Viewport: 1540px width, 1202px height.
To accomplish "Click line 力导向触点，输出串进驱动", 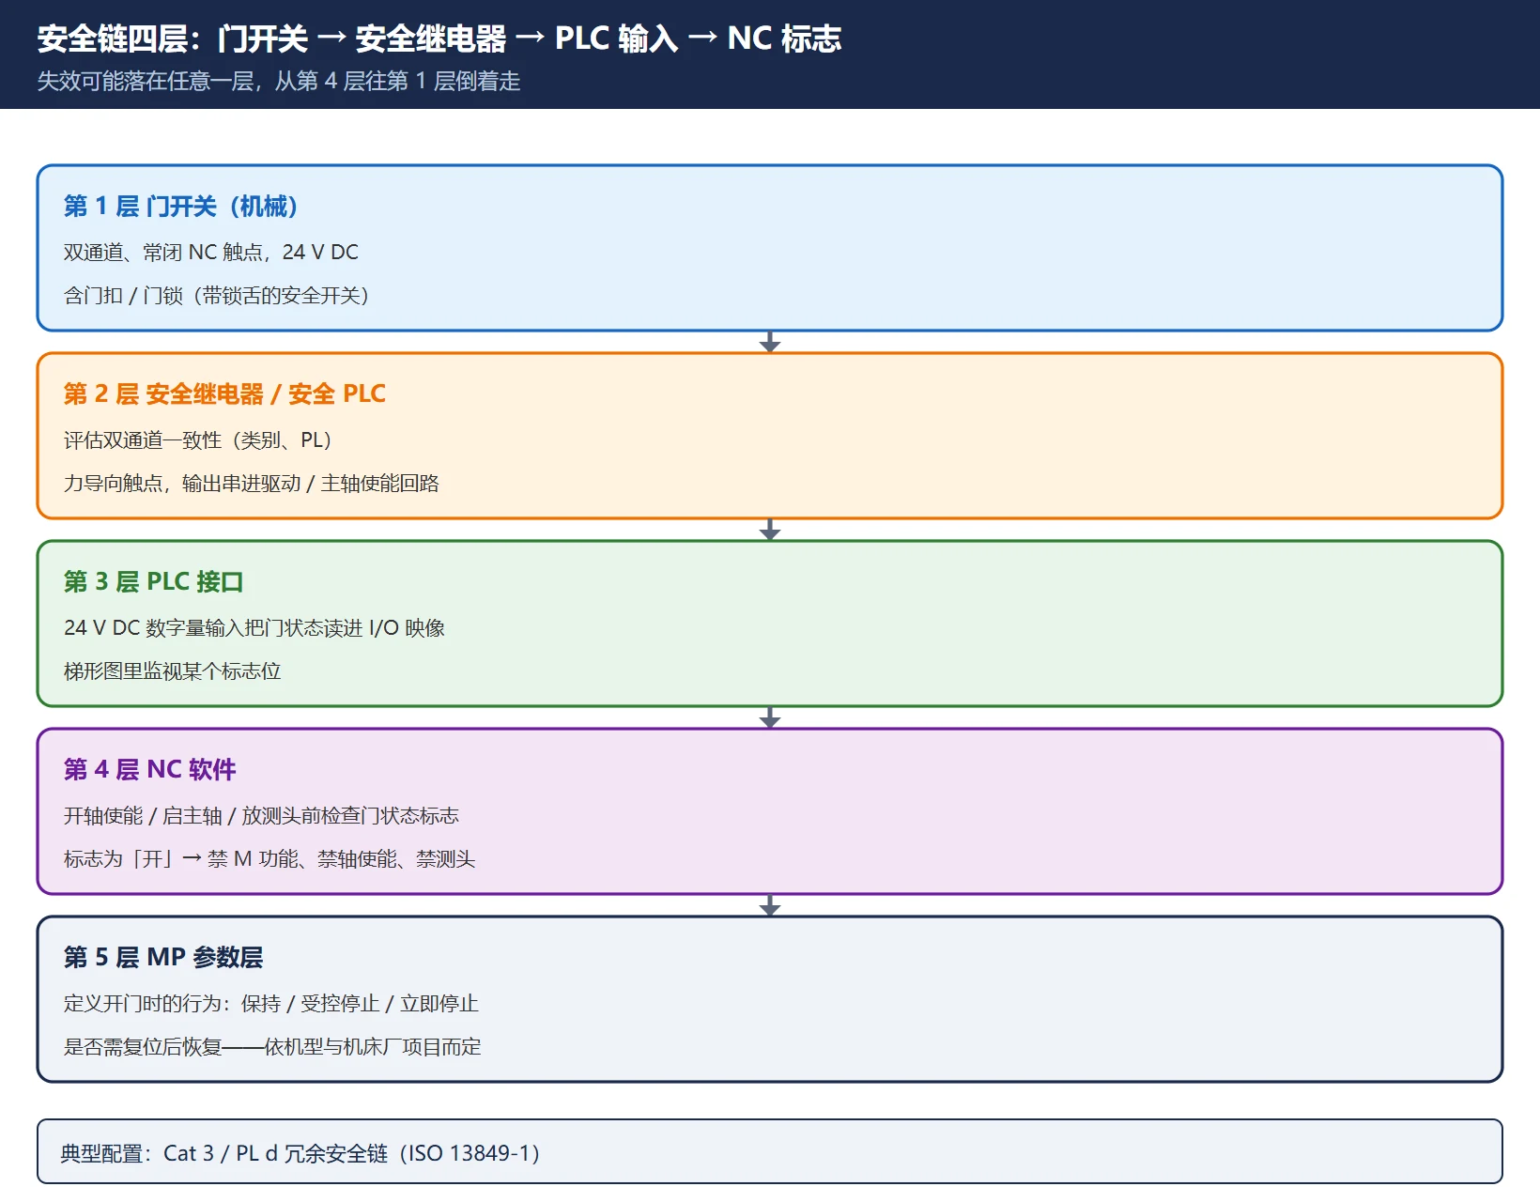I will [252, 483].
